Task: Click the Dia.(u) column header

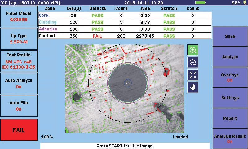Action: (x=74, y=8)
